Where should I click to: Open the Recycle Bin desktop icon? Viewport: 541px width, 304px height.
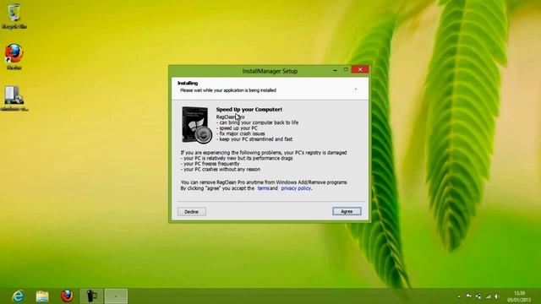[14, 16]
